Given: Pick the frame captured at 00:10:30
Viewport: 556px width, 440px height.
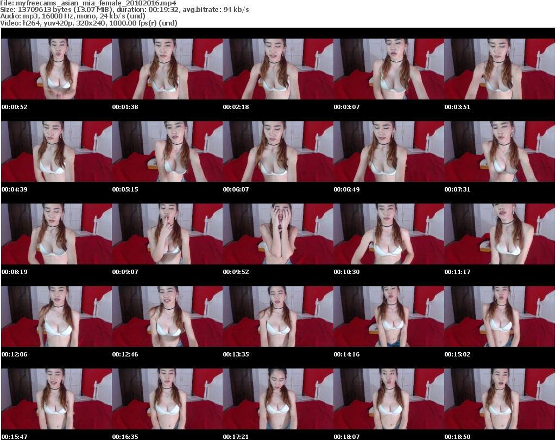Looking at the screenshot, I should 389,234.
